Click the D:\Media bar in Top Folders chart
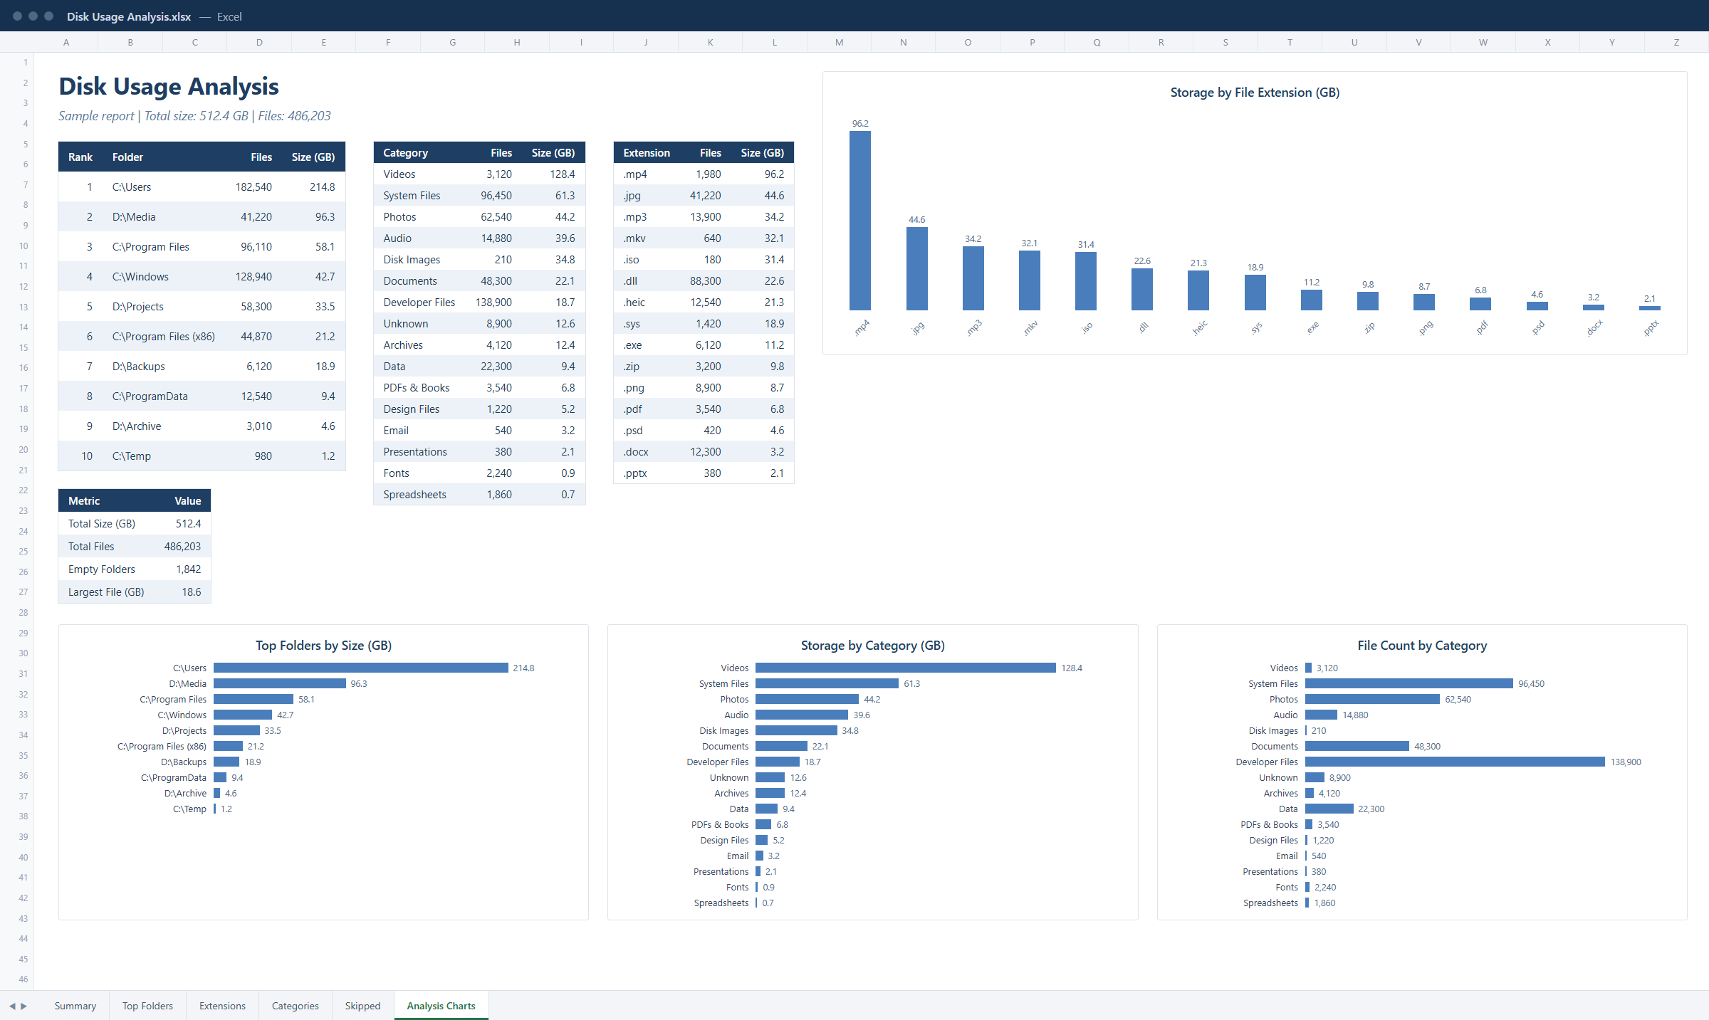The height and width of the screenshot is (1020, 1709). pyautogui.click(x=279, y=683)
